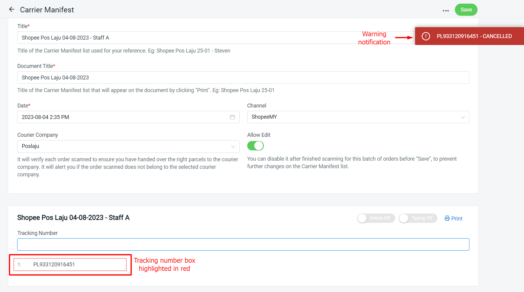Focus the Tracking Number input box
The width and height of the screenshot is (524, 292).
click(x=243, y=245)
